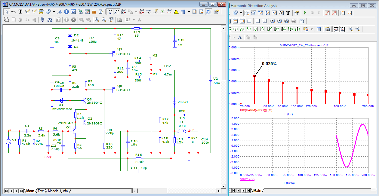This screenshot has height=196, width=379.
Task: Expand the grid options dropdown arrow
Action: [189, 12]
